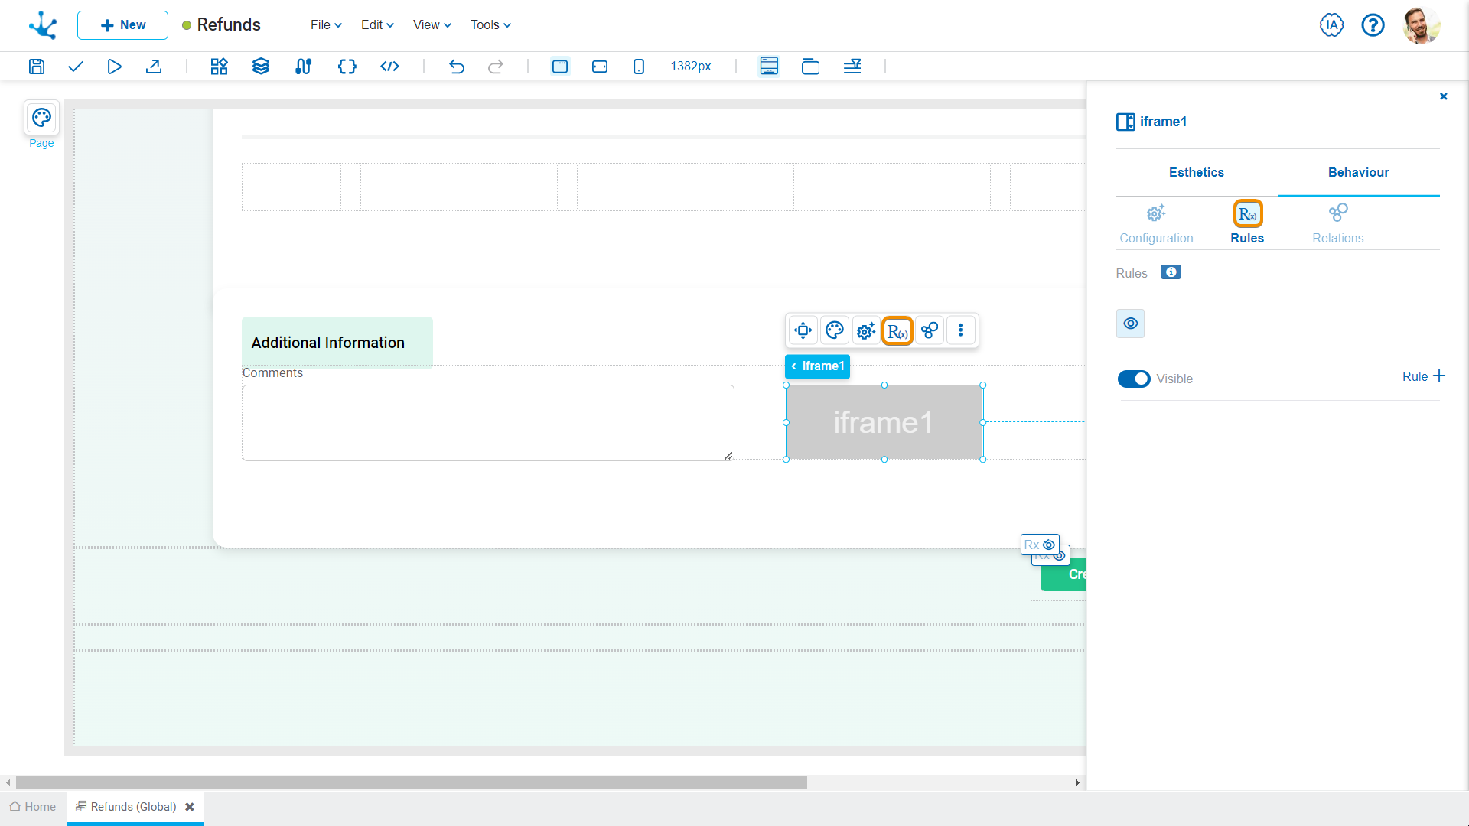Viewport: 1469px width, 826px height.
Task: Select the move/transform tool icon
Action: (803, 330)
